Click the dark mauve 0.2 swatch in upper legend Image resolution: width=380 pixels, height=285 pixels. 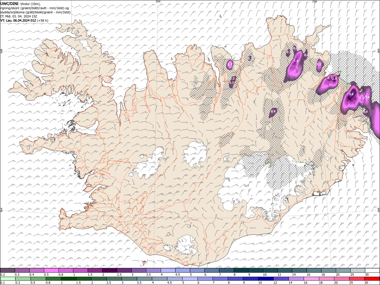[7, 270]
